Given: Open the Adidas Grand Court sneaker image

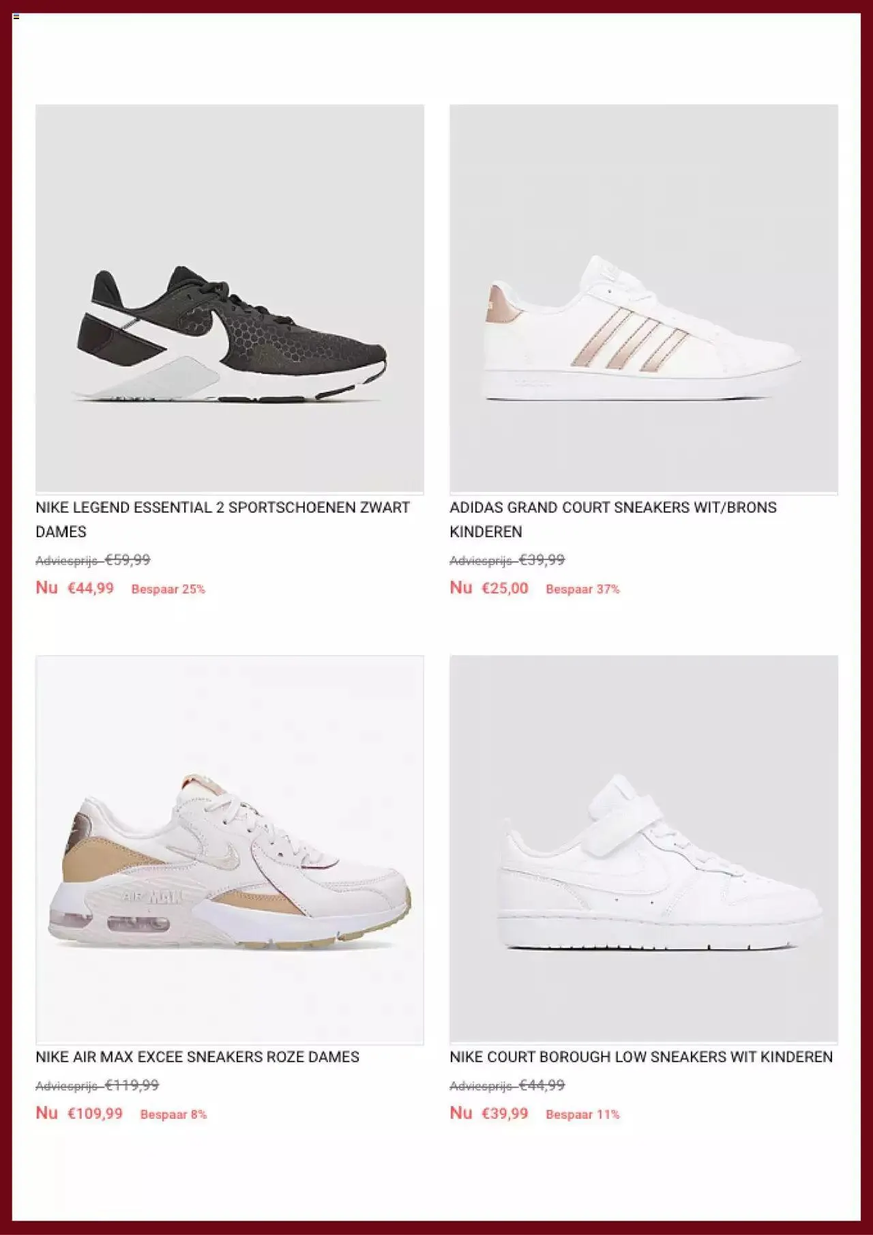Looking at the screenshot, I should [x=644, y=299].
